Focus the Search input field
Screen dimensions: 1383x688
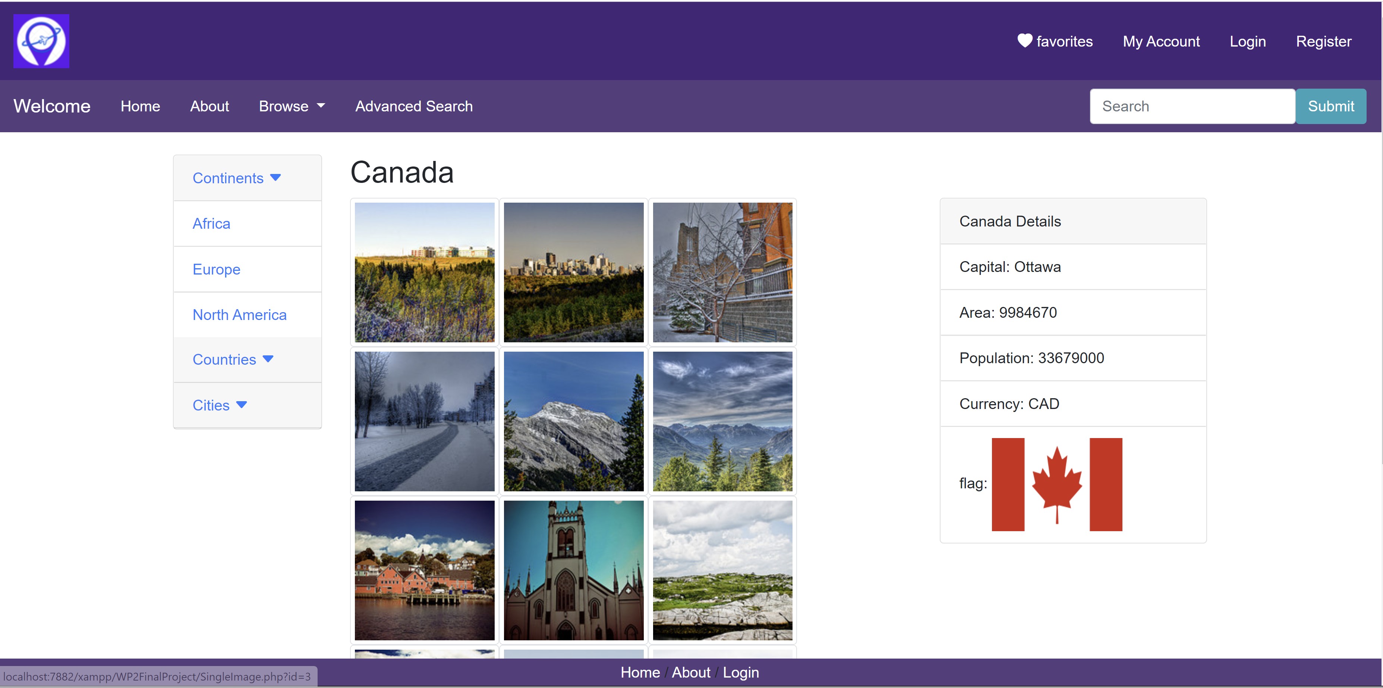click(x=1193, y=106)
